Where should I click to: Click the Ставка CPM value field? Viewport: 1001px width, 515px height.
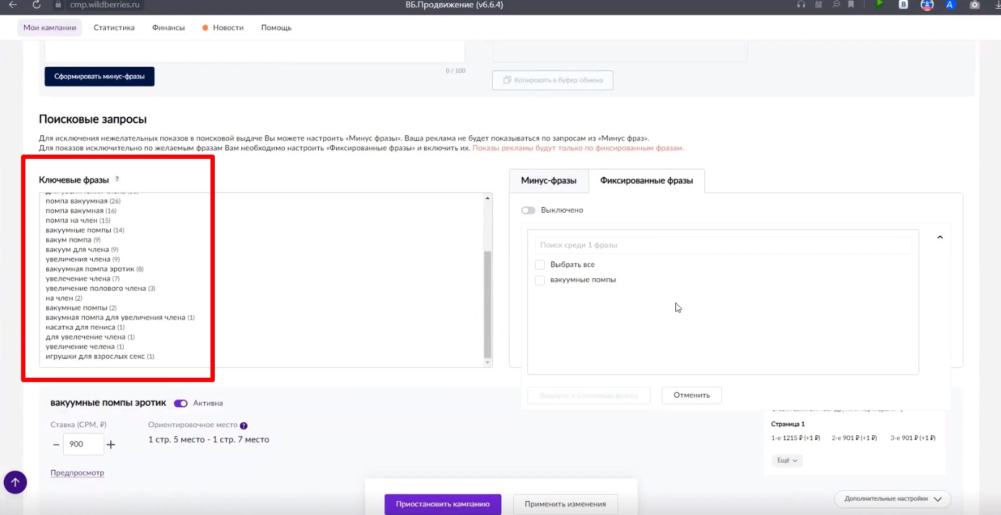[84, 445]
